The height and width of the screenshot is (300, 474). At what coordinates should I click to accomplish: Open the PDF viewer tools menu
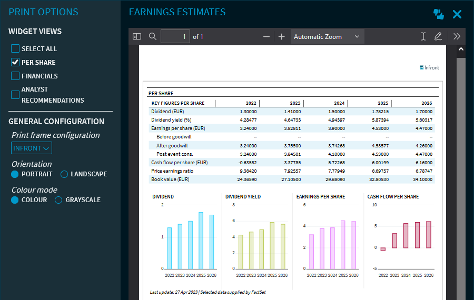click(457, 37)
